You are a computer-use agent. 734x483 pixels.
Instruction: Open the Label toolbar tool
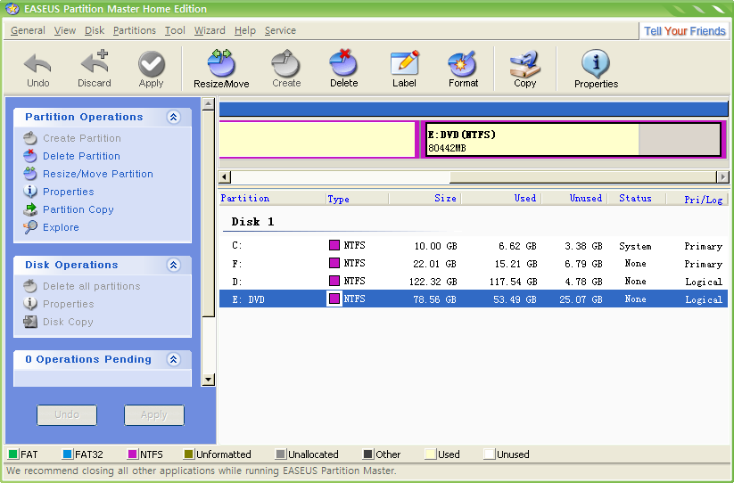tap(404, 62)
